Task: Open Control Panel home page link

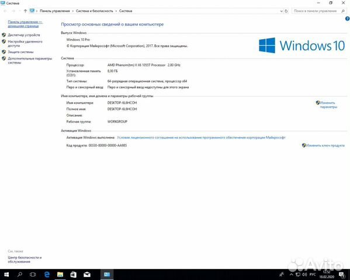Action: coord(25,24)
